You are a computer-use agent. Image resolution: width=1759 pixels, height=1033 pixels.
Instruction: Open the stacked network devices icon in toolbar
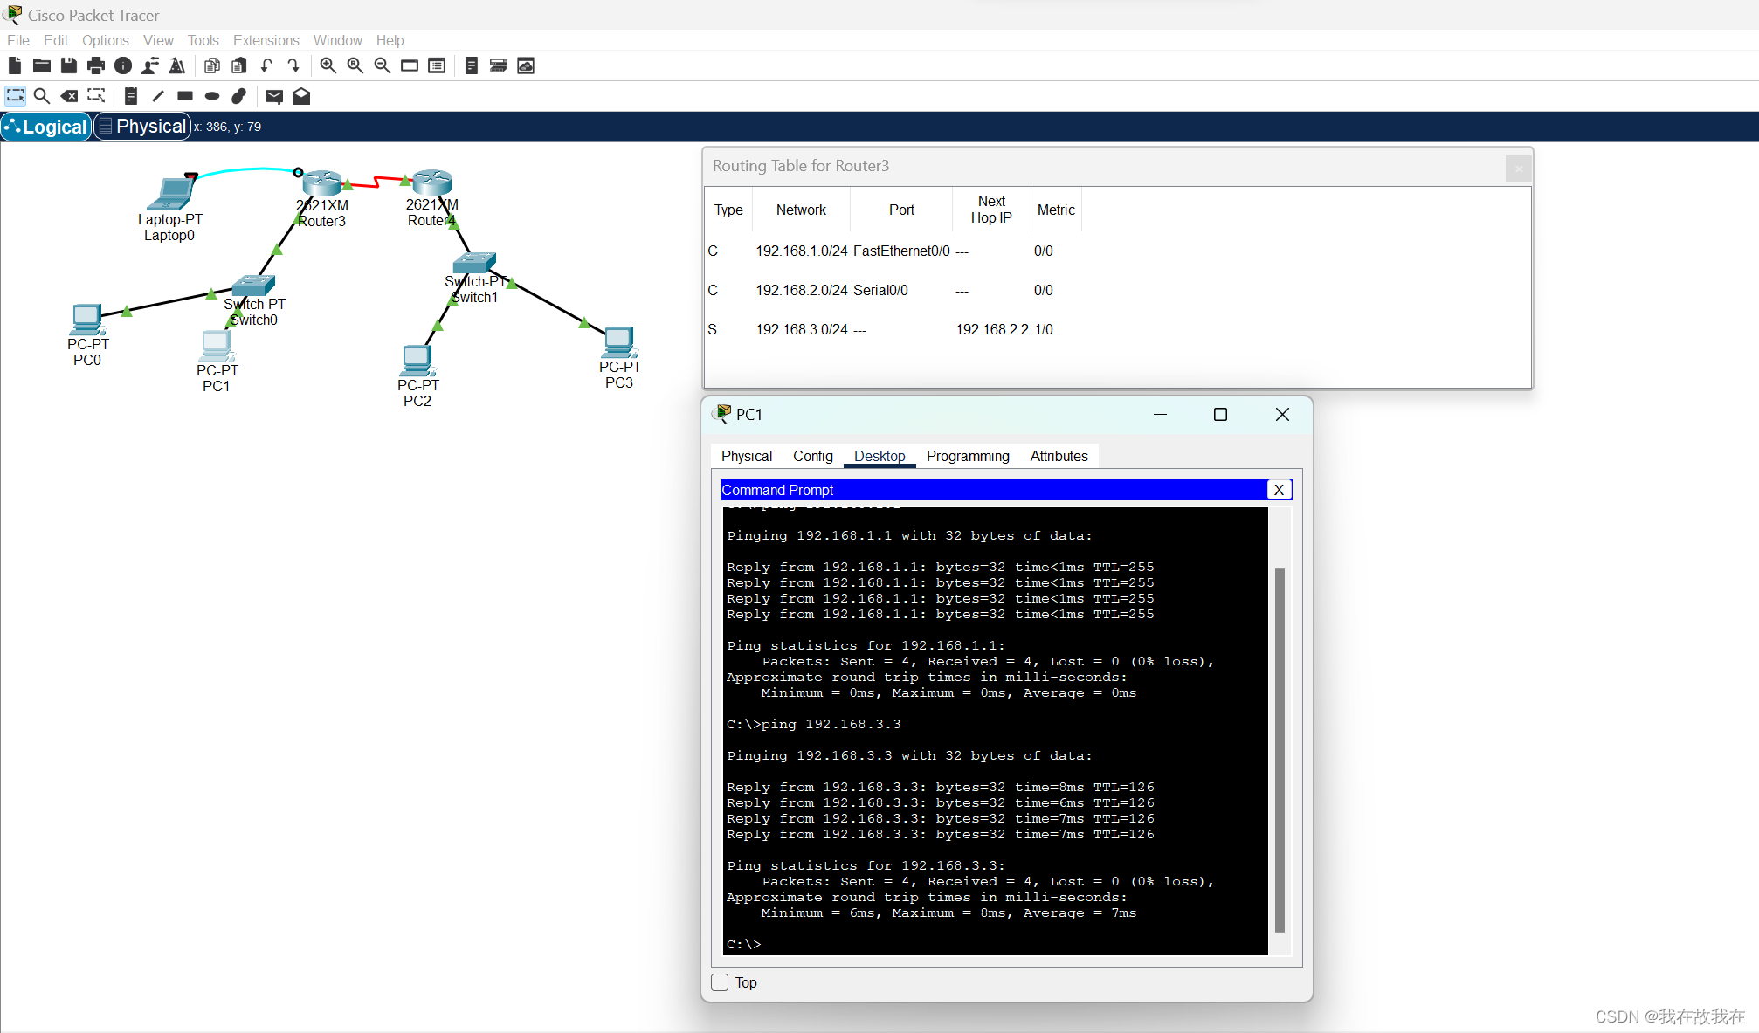click(x=499, y=65)
